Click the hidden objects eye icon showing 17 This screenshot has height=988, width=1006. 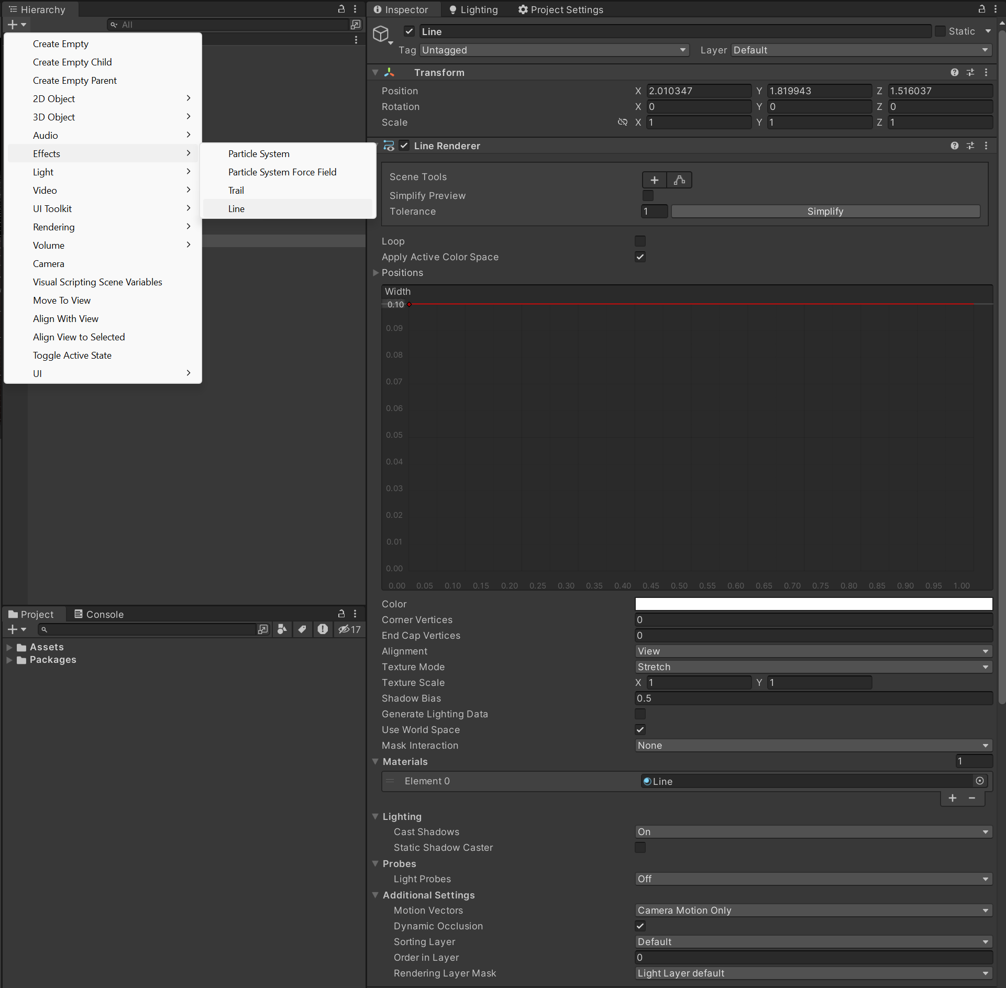[x=349, y=629]
